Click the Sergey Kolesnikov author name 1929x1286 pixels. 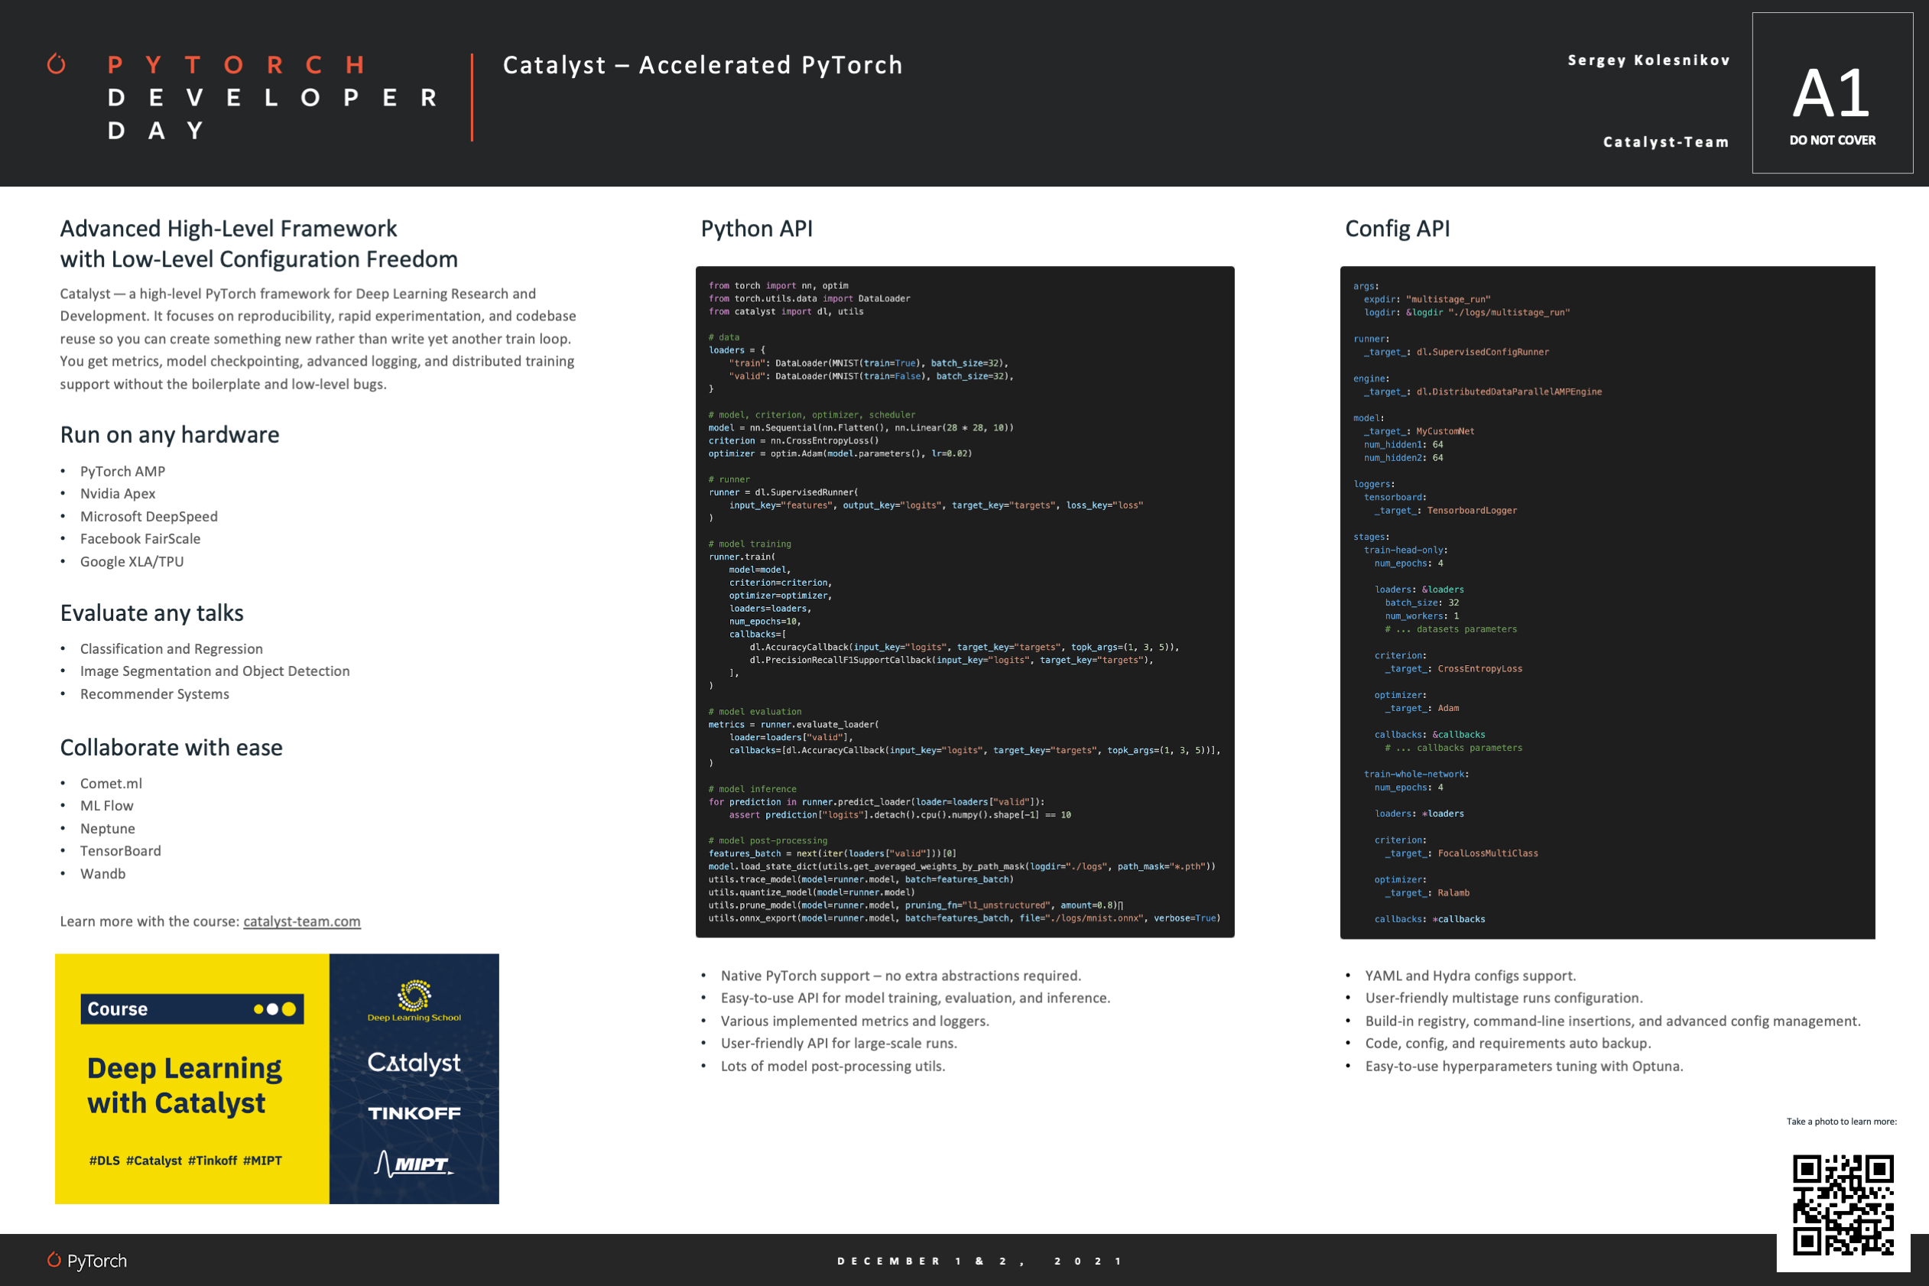pyautogui.click(x=1648, y=60)
